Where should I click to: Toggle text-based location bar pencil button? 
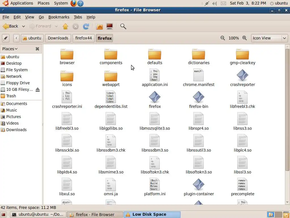[x=6, y=38]
